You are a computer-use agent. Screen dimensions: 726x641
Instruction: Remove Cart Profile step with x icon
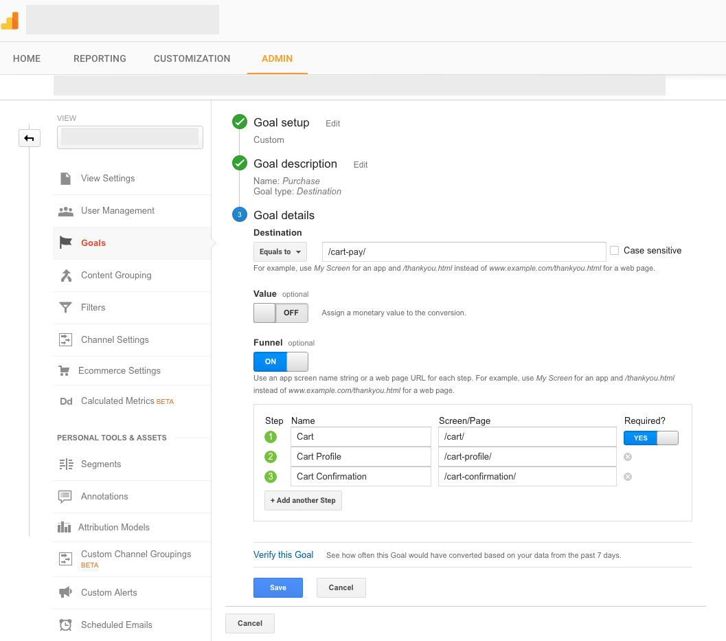pos(628,457)
